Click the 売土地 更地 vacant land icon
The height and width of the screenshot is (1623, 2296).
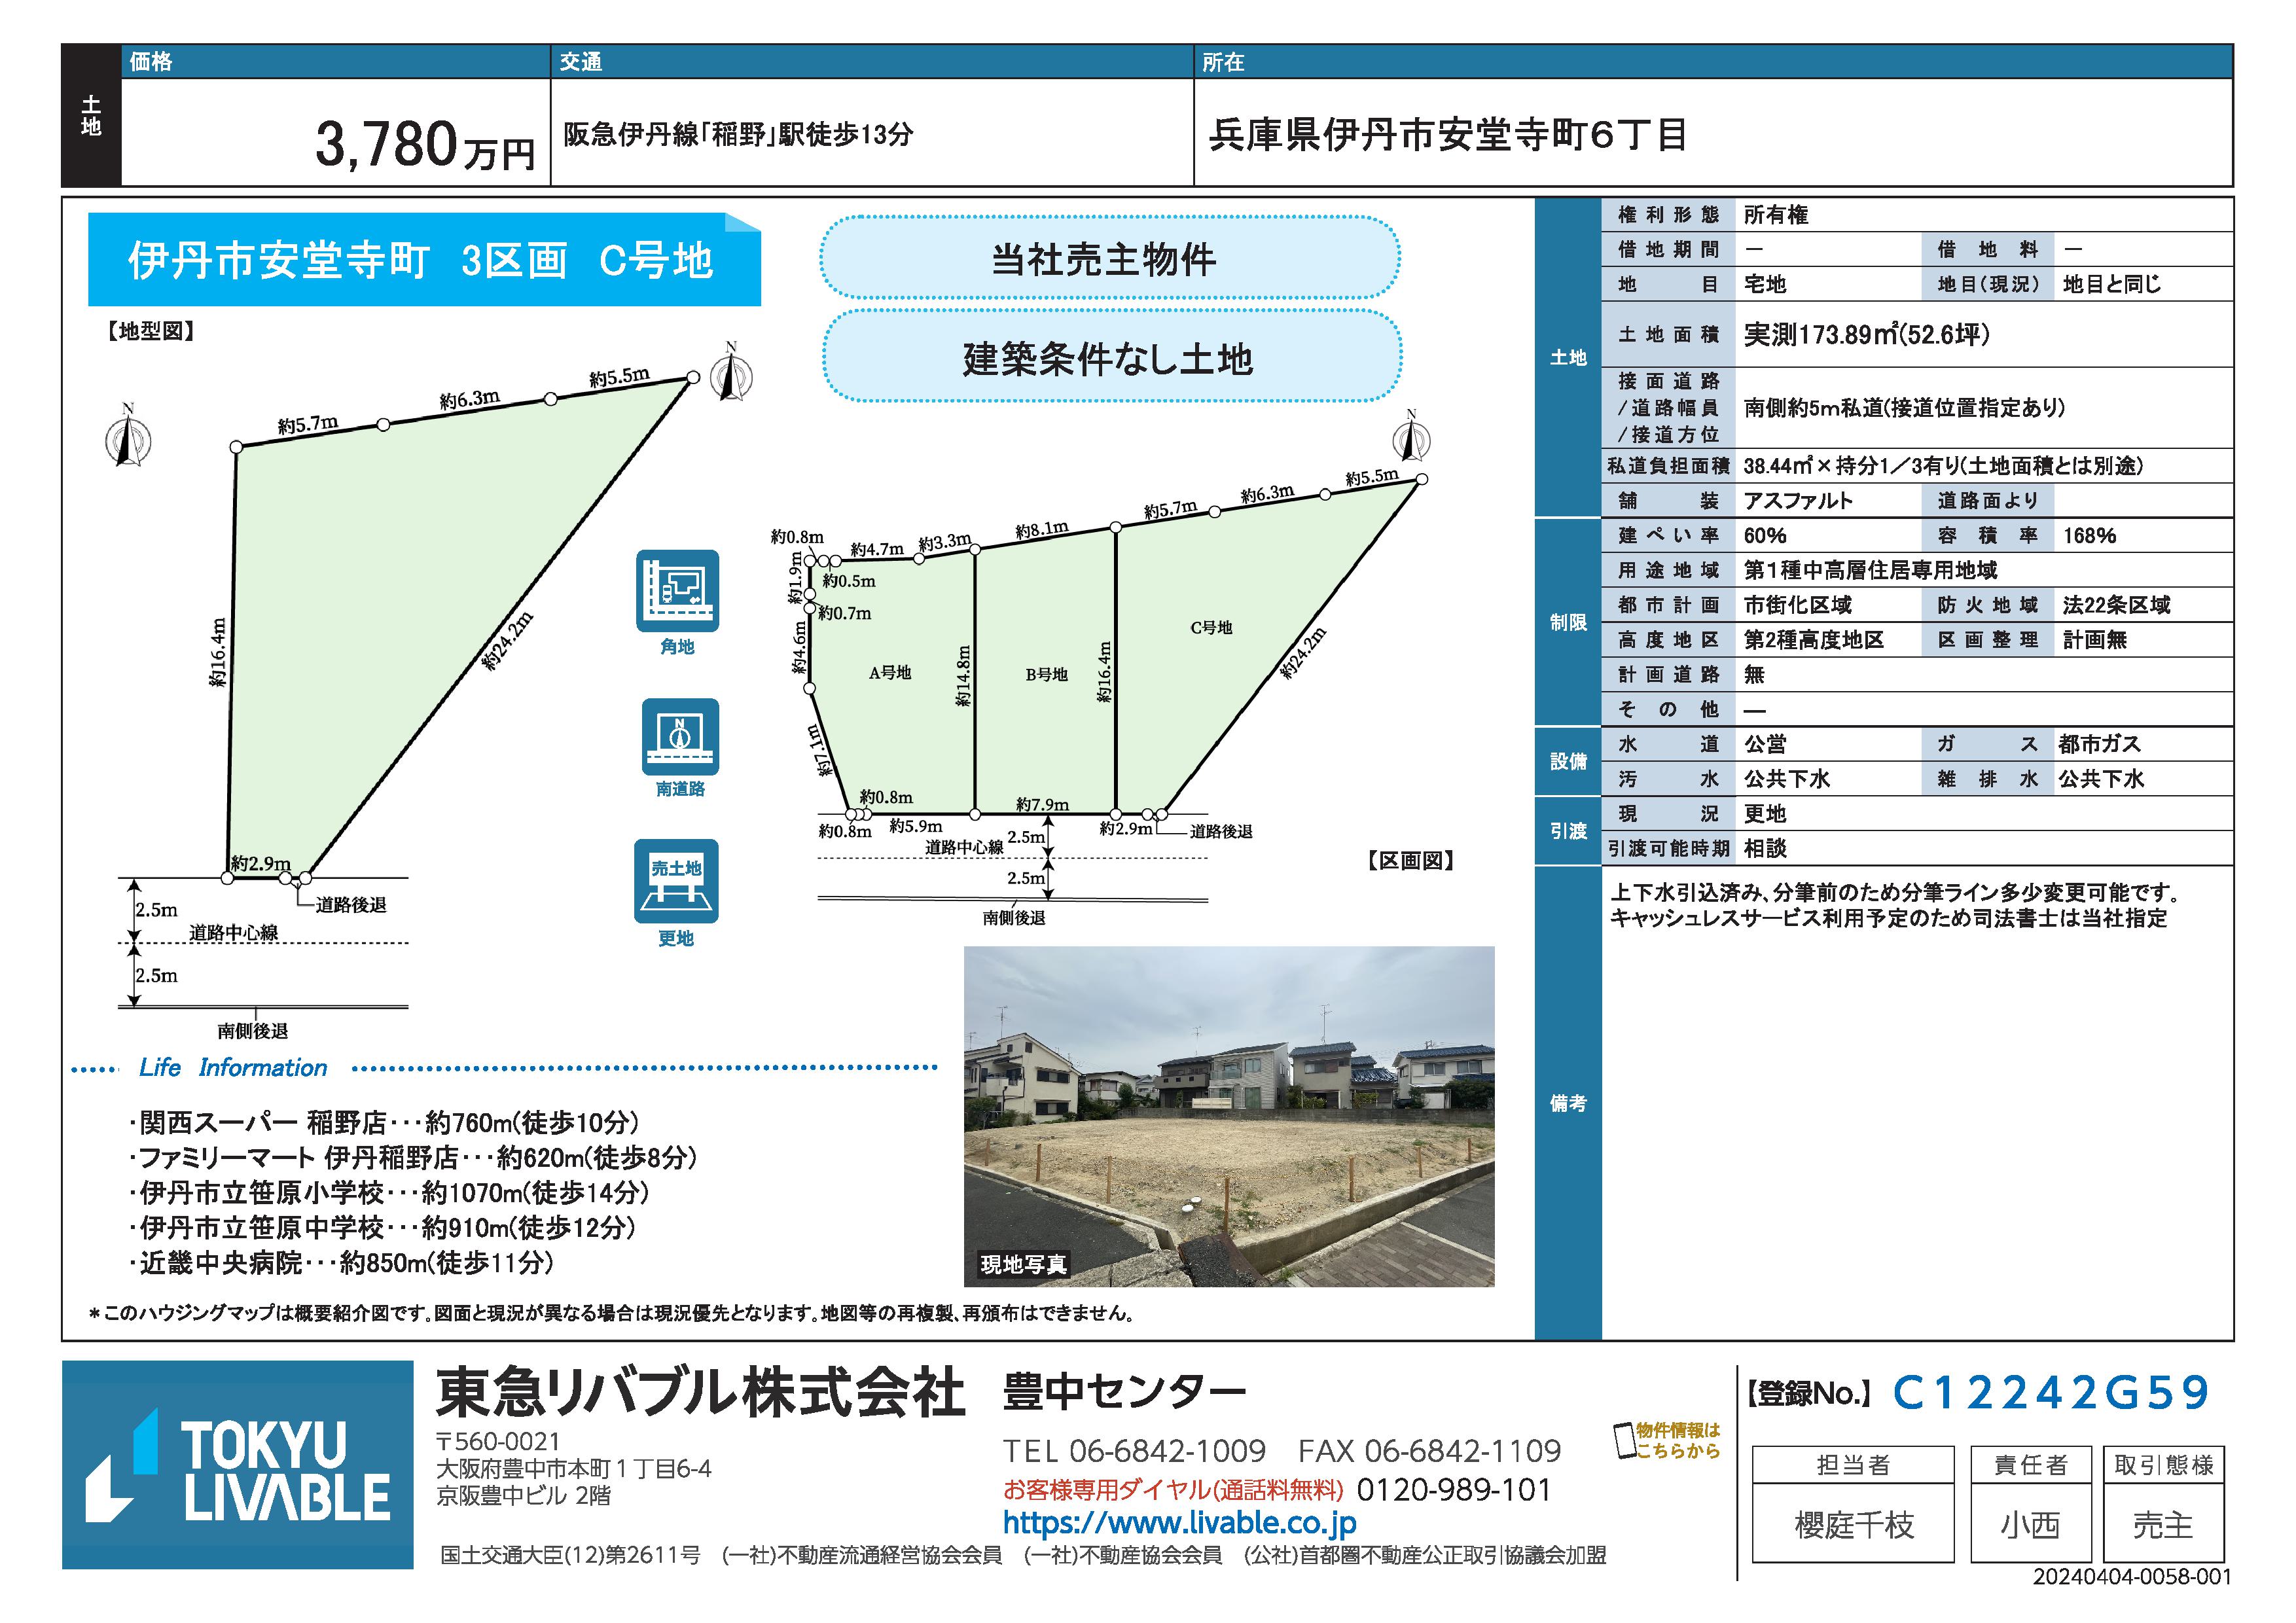[x=676, y=881]
